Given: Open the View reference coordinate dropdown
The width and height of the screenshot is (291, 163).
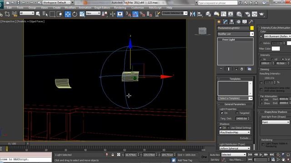Looking at the screenshot, I should [x=93, y=13].
